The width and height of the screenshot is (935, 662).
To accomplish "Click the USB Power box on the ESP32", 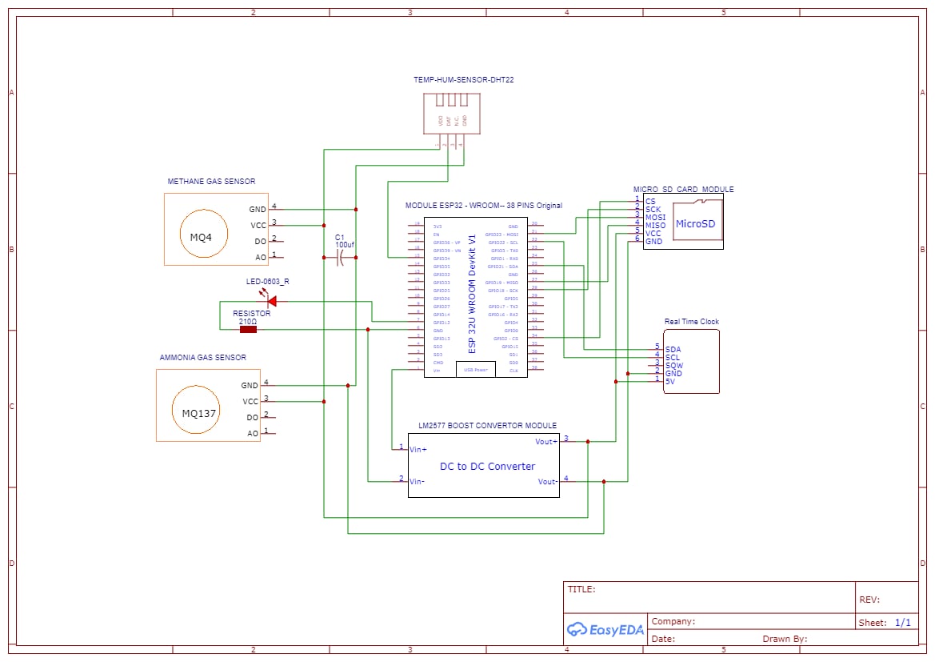I will (476, 370).
